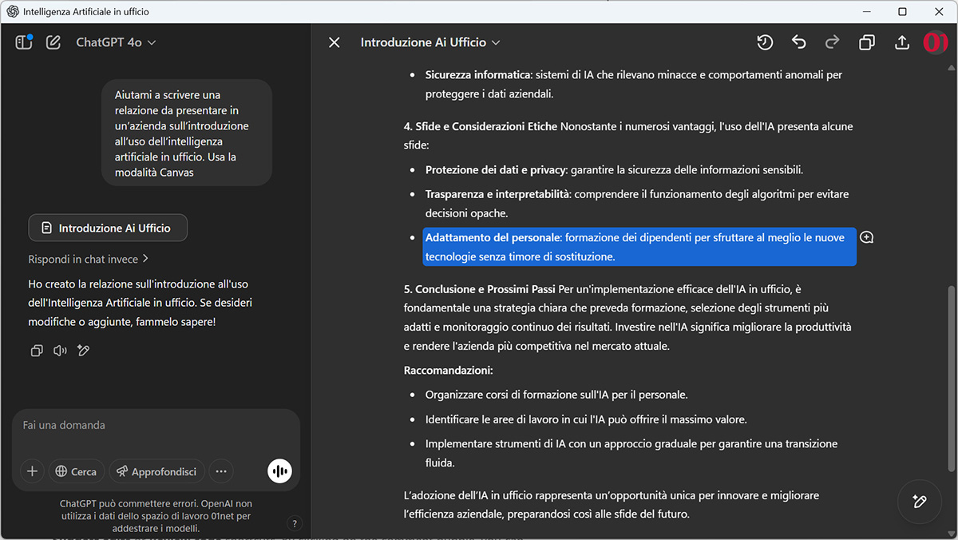Activate voice mode button
The width and height of the screenshot is (958, 540).
[x=279, y=471]
